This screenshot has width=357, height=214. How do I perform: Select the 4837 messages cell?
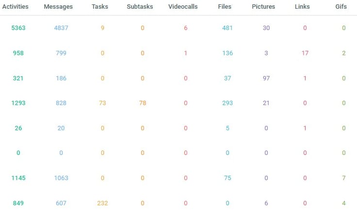pyautogui.click(x=61, y=28)
